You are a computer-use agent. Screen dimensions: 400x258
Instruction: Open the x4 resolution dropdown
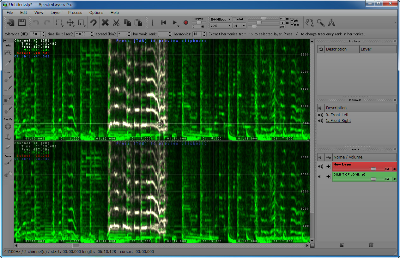tap(239, 26)
